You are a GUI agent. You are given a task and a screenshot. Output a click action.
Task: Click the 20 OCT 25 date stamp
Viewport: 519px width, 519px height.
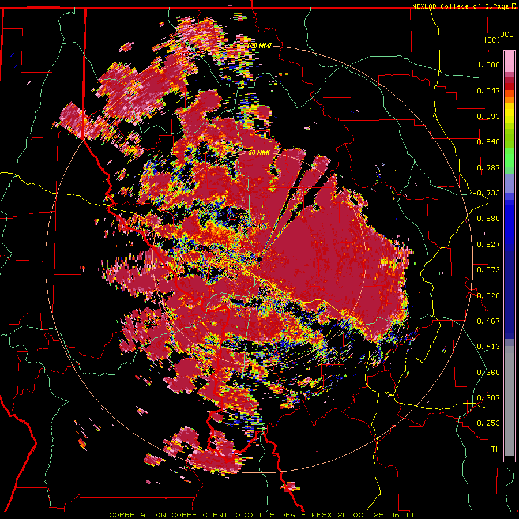[362, 515]
